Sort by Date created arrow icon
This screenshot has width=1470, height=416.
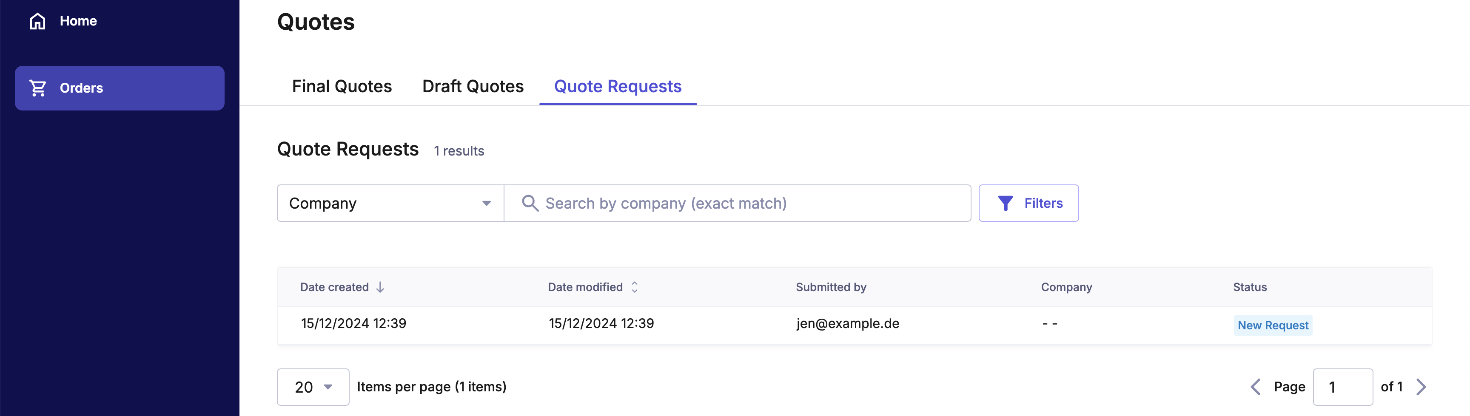[x=380, y=287]
